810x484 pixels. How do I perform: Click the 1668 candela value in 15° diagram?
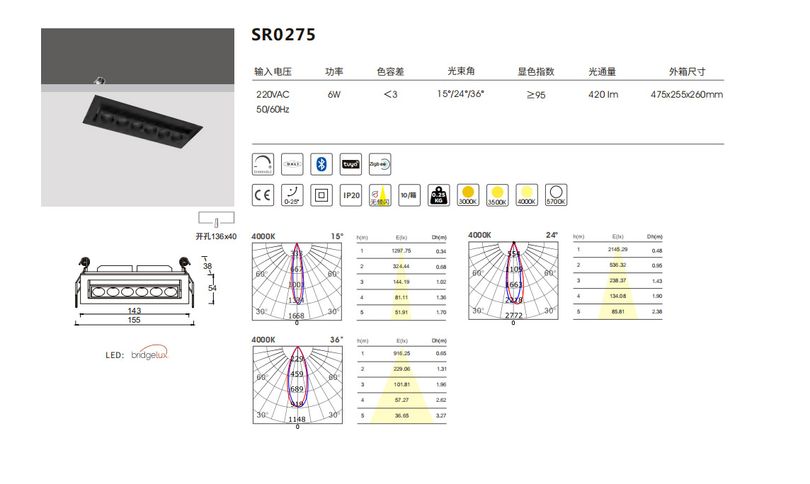coord(296,316)
